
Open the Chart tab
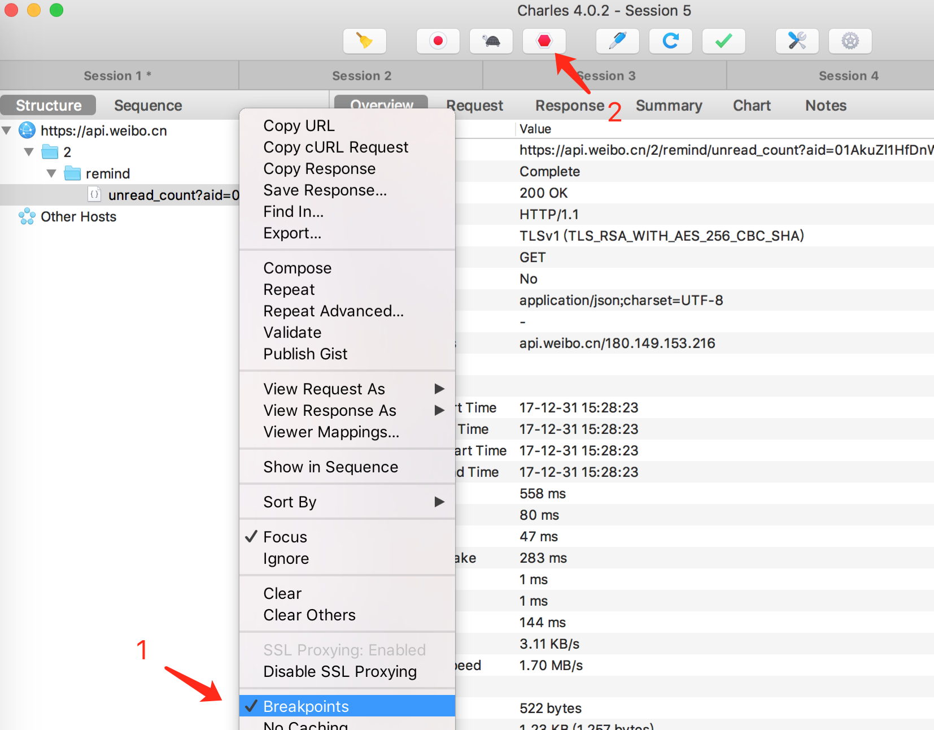(x=752, y=106)
